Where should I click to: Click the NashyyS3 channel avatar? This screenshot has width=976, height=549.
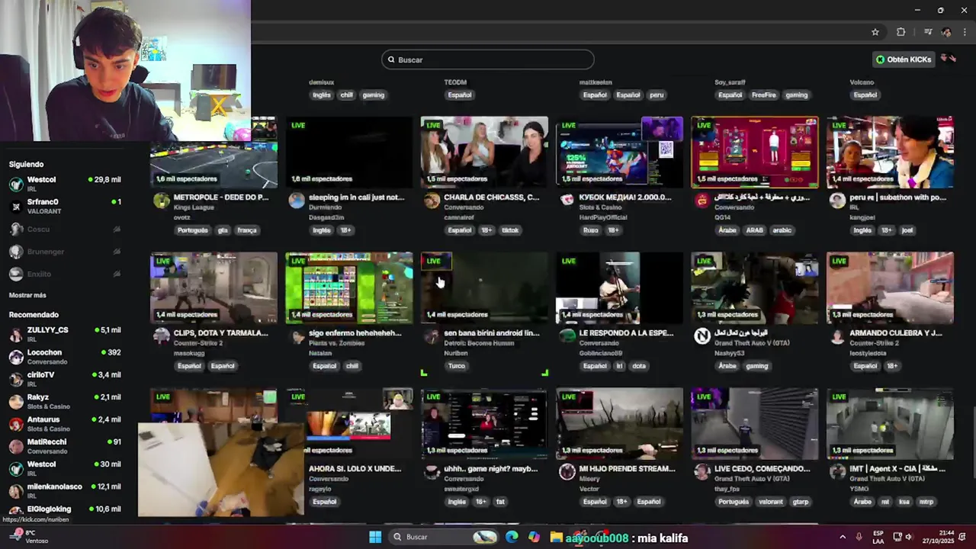702,336
